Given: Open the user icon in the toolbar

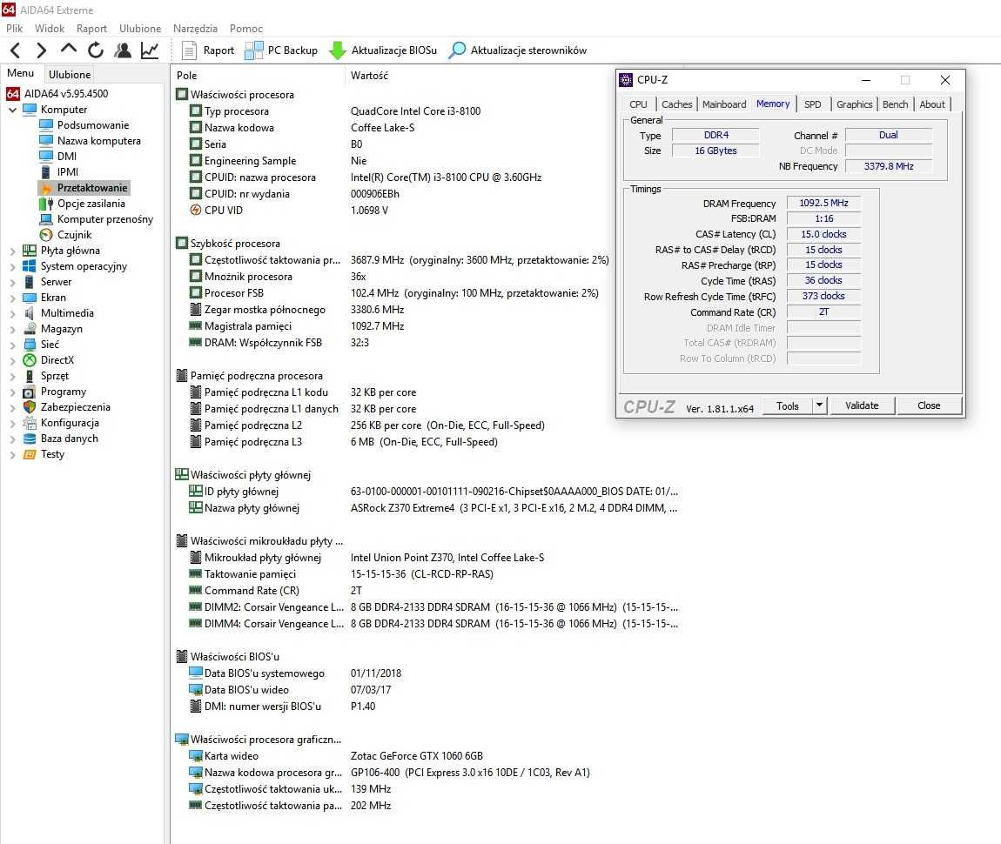Looking at the screenshot, I should point(123,50).
